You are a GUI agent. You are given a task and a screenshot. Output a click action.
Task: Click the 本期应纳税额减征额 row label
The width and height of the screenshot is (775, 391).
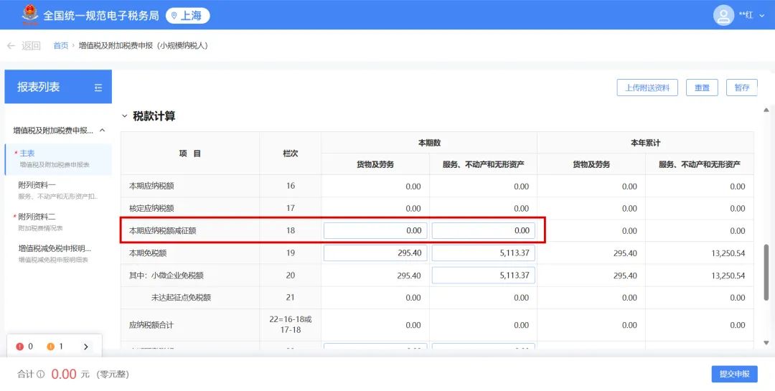163,230
